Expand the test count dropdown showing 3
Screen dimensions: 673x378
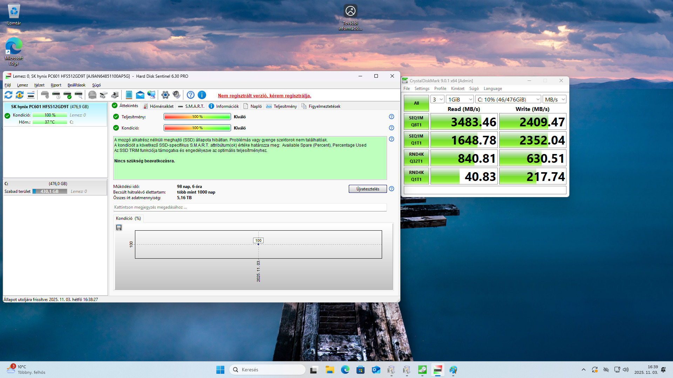(x=437, y=99)
